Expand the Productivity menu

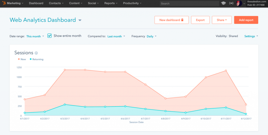tap(132, 3)
